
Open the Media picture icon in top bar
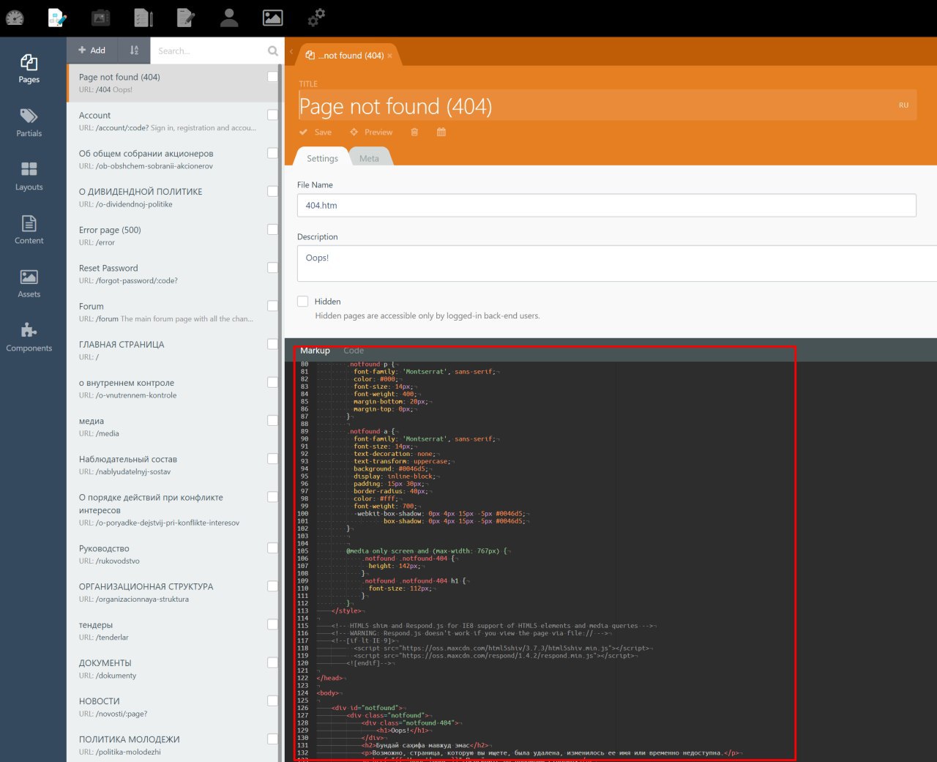point(272,18)
